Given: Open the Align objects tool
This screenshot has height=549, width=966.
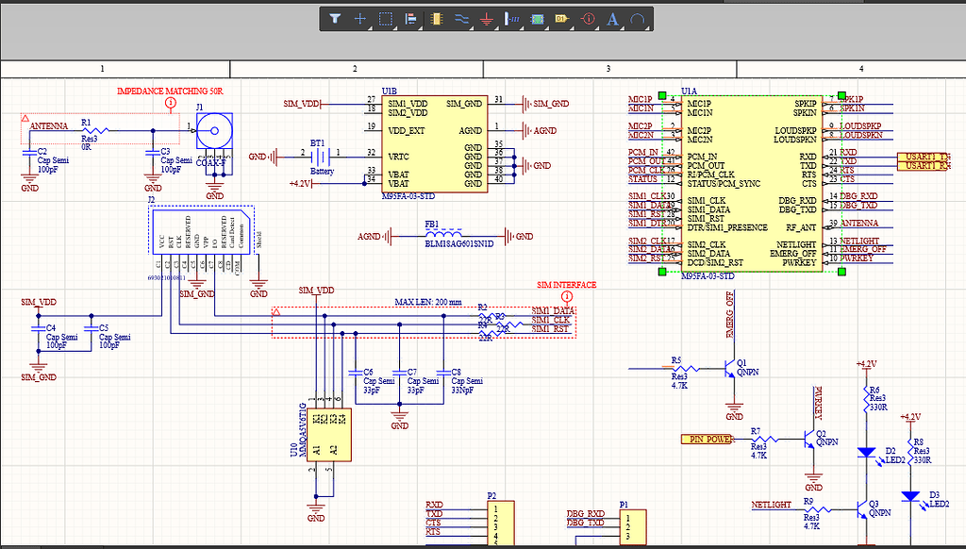Looking at the screenshot, I should click(x=410, y=18).
